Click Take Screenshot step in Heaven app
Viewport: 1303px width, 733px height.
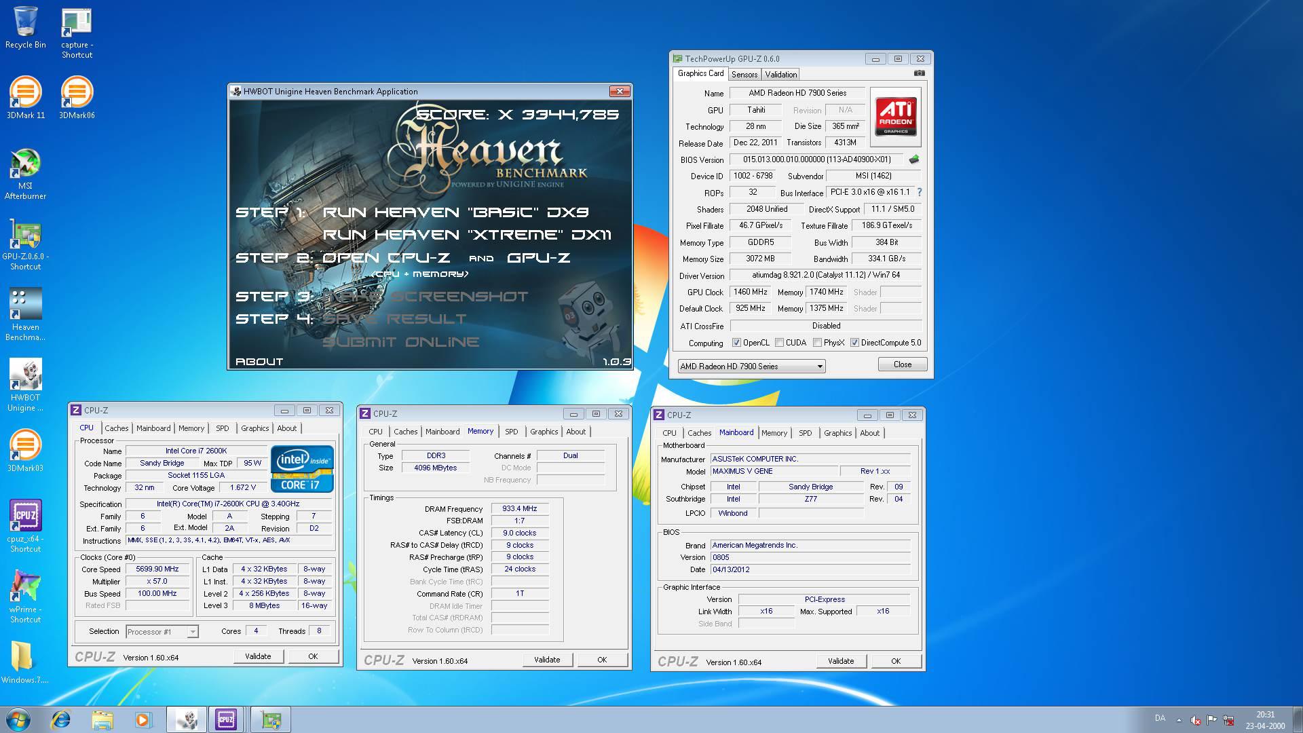[x=426, y=297]
